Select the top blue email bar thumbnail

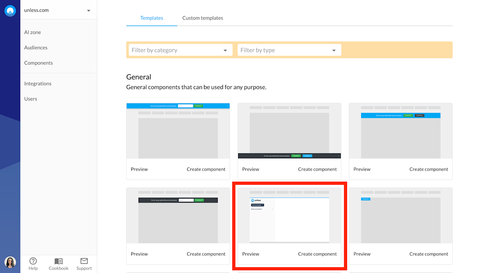coord(178,131)
